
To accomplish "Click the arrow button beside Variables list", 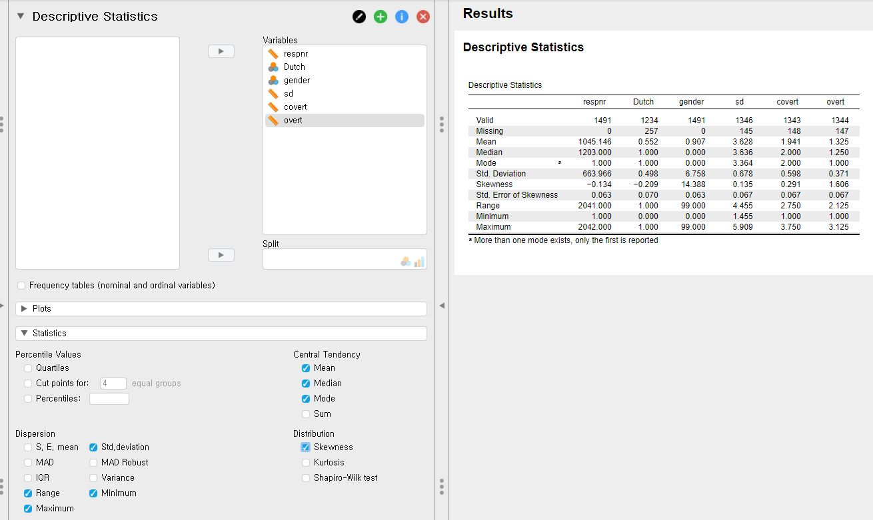I will coord(221,51).
